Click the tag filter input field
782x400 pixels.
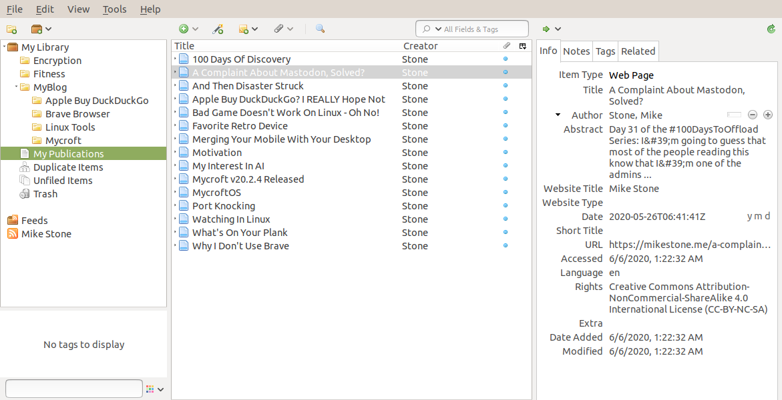(73, 389)
